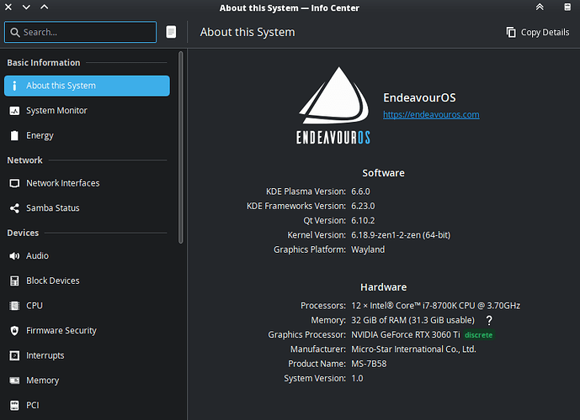Click the double-chevron keep-above titlebar icon
Screen dimensions: 580x420
click(x=540, y=7)
